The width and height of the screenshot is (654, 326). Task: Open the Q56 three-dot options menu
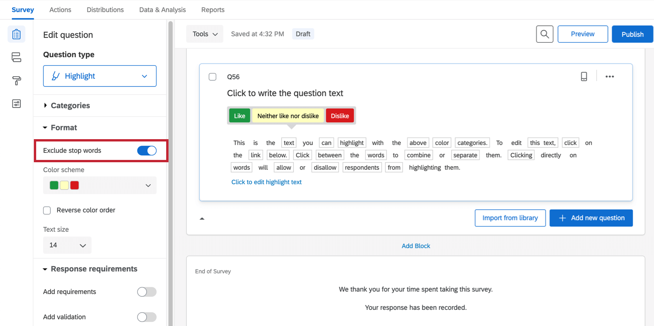point(610,77)
